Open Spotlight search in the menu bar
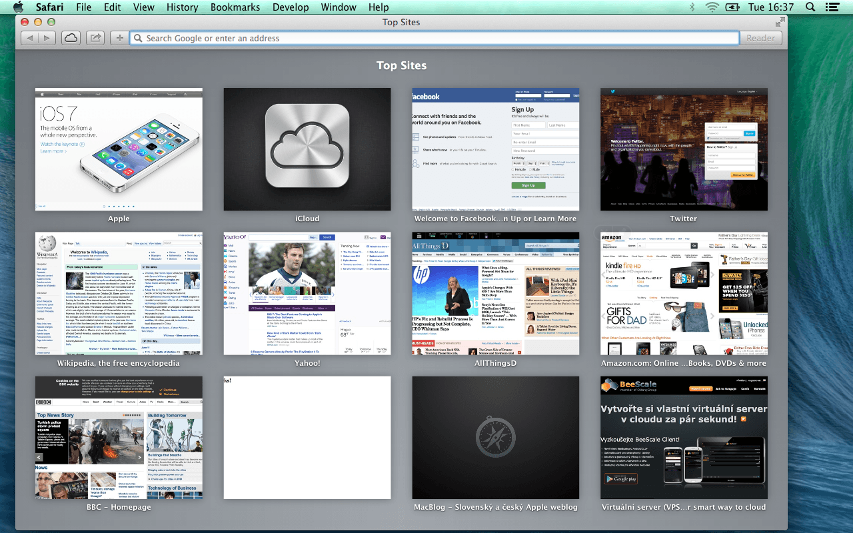Image resolution: width=853 pixels, height=533 pixels. click(x=810, y=7)
